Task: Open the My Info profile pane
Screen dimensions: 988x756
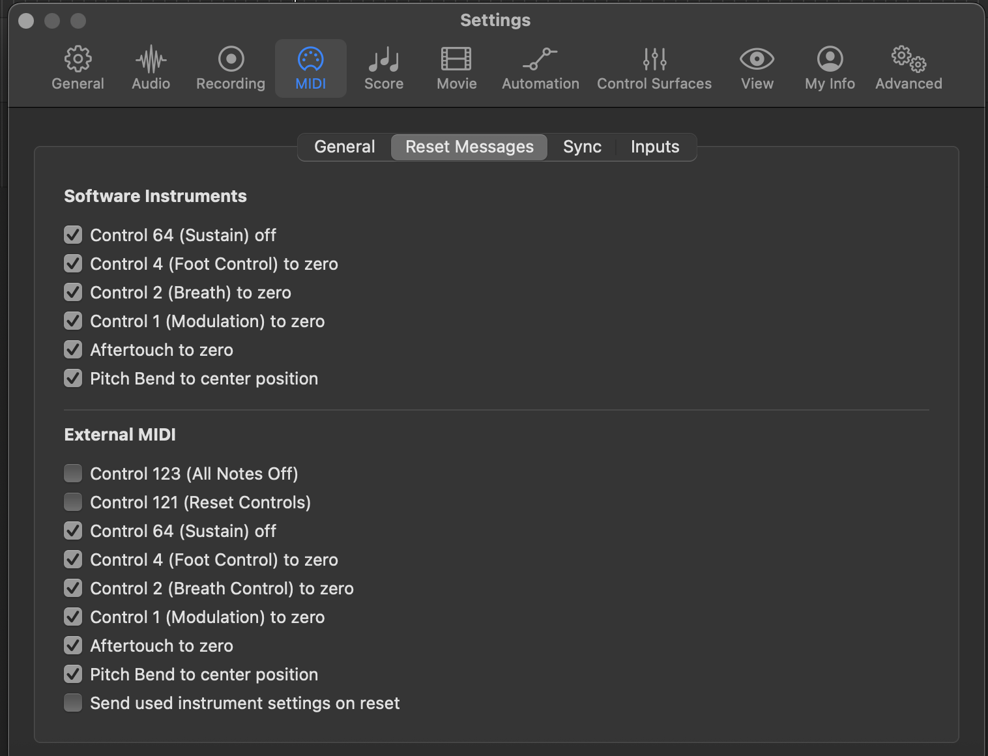Action: (830, 68)
